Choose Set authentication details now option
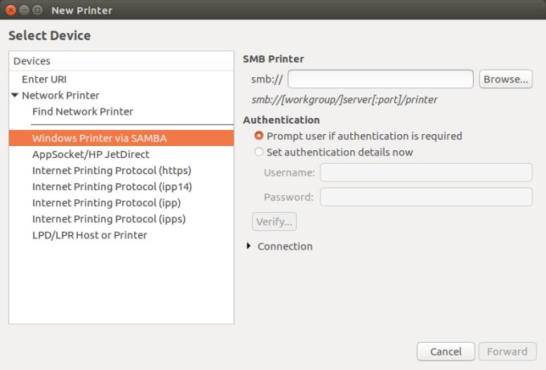This screenshot has height=370, width=546. 259,152
